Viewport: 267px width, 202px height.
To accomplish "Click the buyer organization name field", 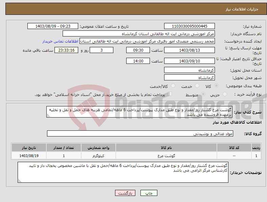I will tap(139, 34).
